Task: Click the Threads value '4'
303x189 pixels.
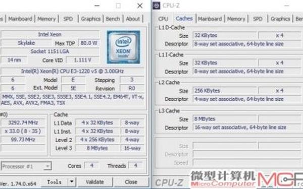Action: (x=136, y=165)
